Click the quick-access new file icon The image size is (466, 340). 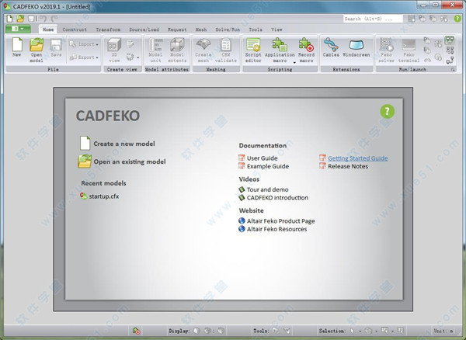click(9, 19)
